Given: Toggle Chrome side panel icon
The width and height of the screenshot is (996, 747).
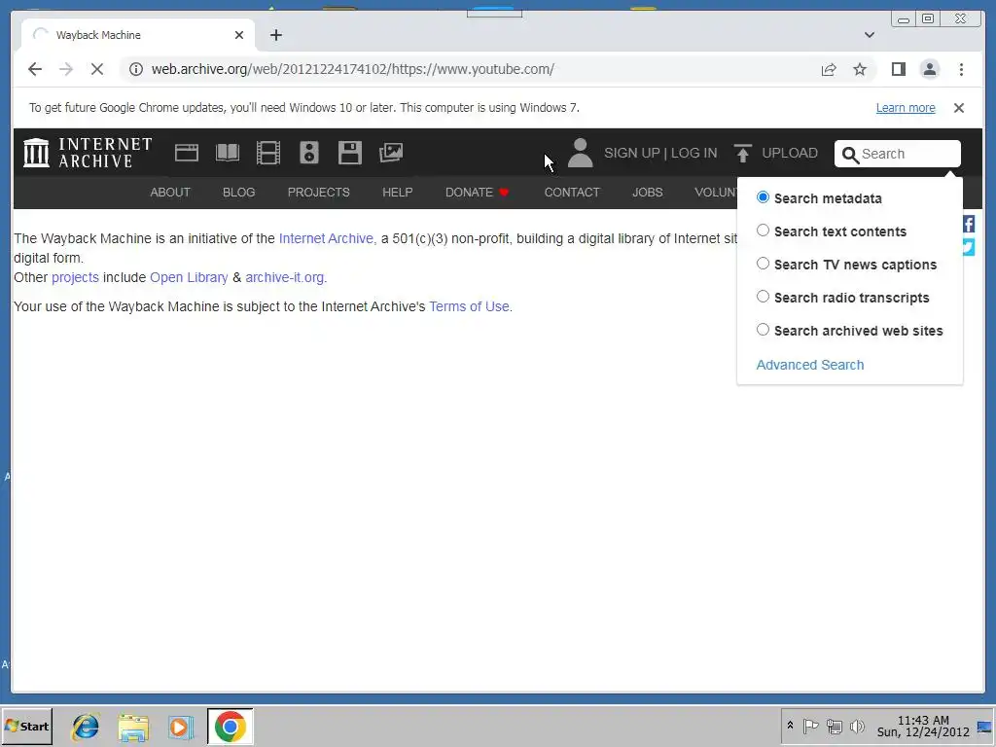Looking at the screenshot, I should point(898,69).
